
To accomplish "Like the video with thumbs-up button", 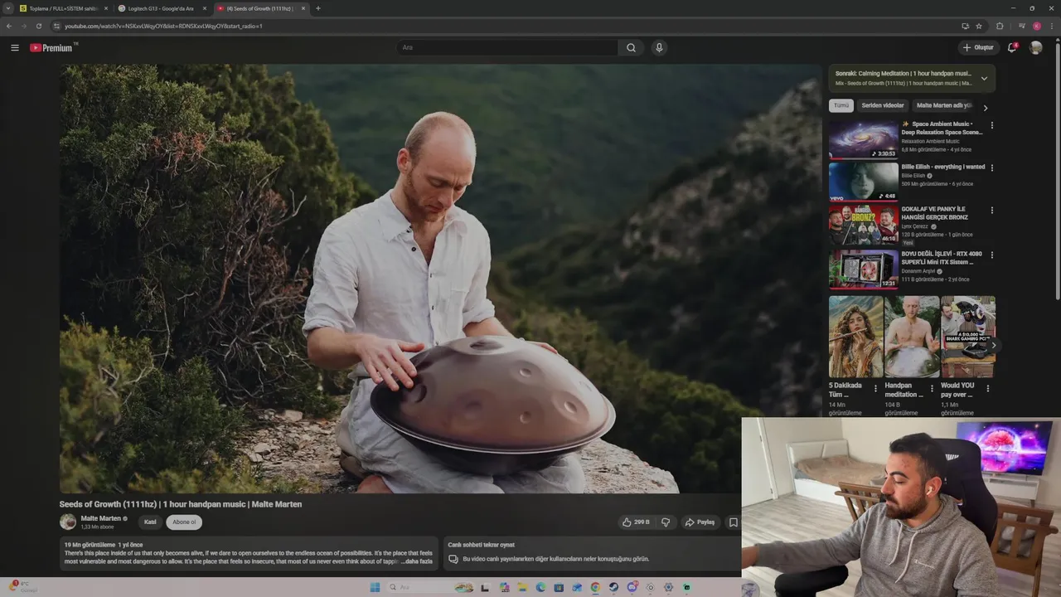I will [636, 522].
